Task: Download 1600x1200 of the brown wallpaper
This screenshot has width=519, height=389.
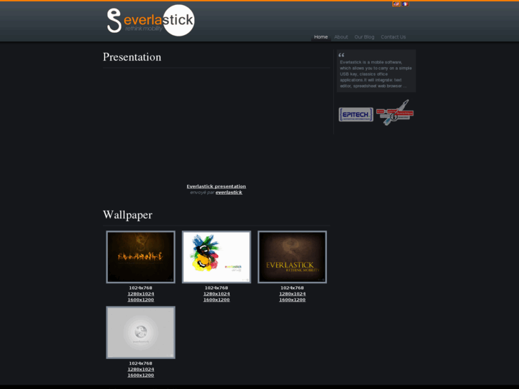Action: [x=292, y=300]
